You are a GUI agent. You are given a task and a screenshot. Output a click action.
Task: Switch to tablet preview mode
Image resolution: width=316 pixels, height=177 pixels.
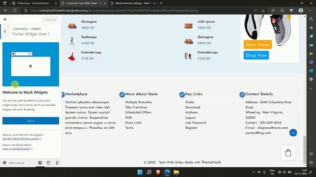[48, 163]
